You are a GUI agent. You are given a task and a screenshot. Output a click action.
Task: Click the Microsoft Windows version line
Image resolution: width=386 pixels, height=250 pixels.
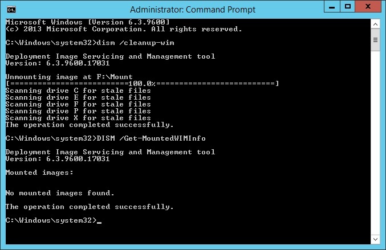(x=88, y=22)
